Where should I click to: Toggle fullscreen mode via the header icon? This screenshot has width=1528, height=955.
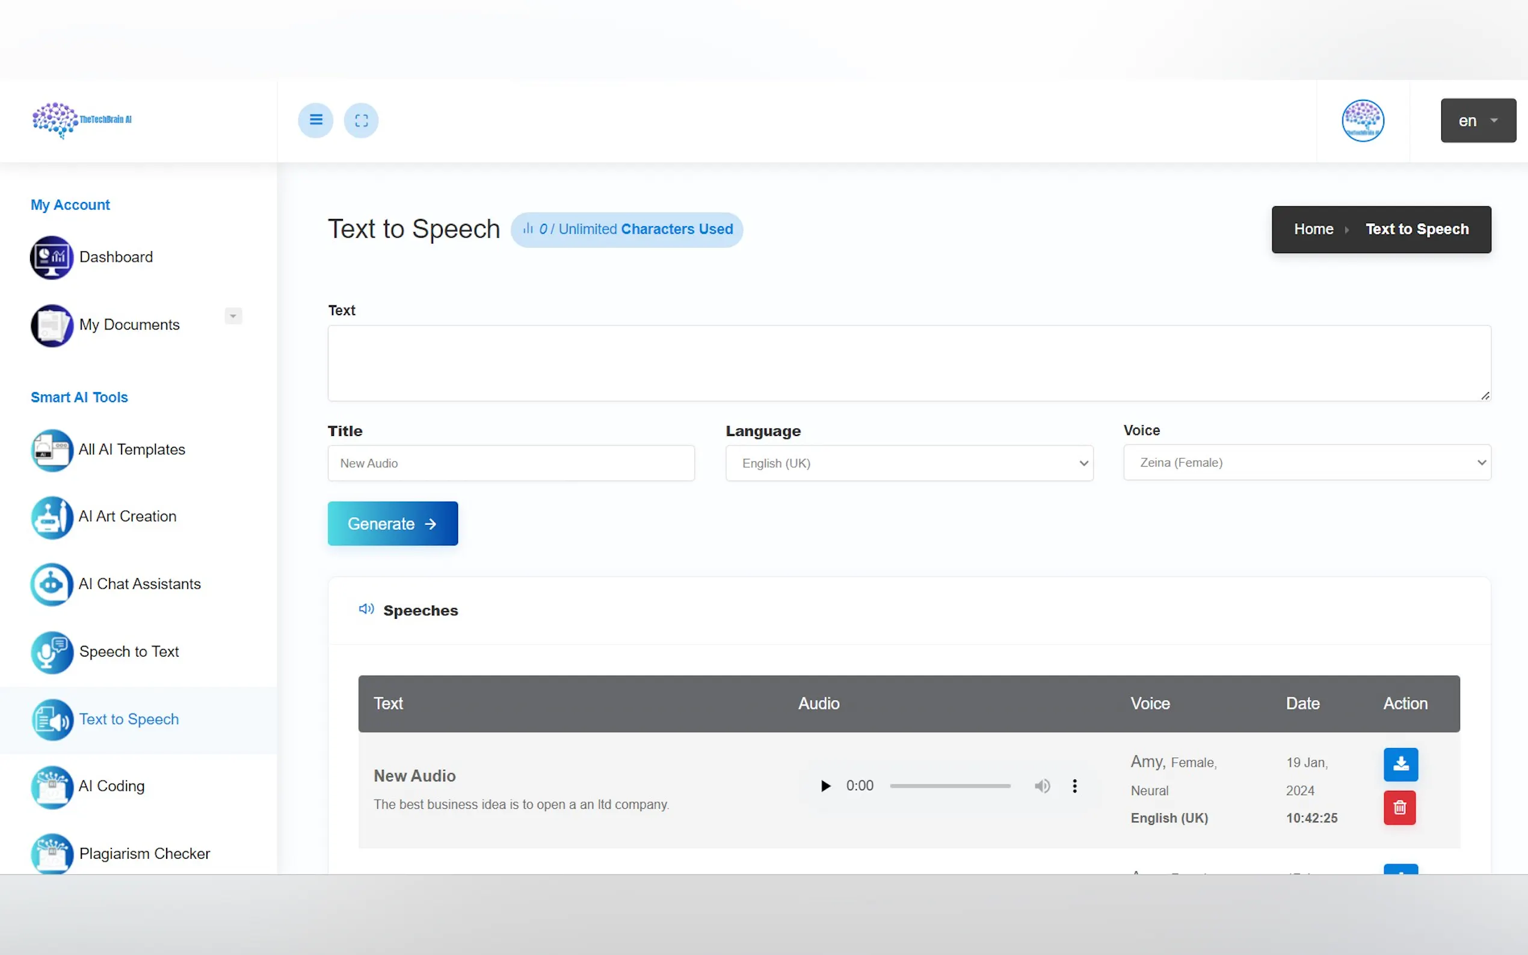pyautogui.click(x=362, y=120)
